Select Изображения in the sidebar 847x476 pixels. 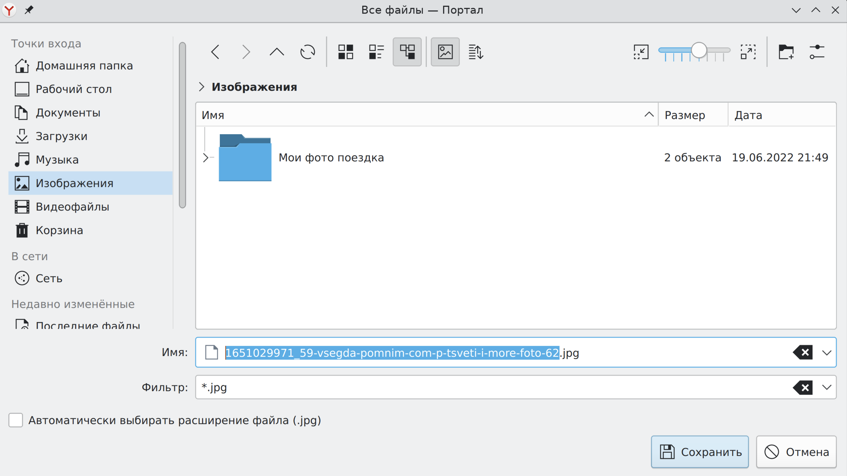pos(90,183)
